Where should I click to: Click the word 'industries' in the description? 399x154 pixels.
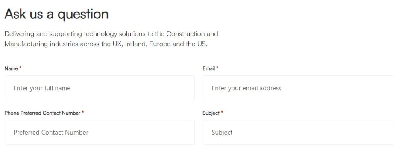tap(64, 44)
